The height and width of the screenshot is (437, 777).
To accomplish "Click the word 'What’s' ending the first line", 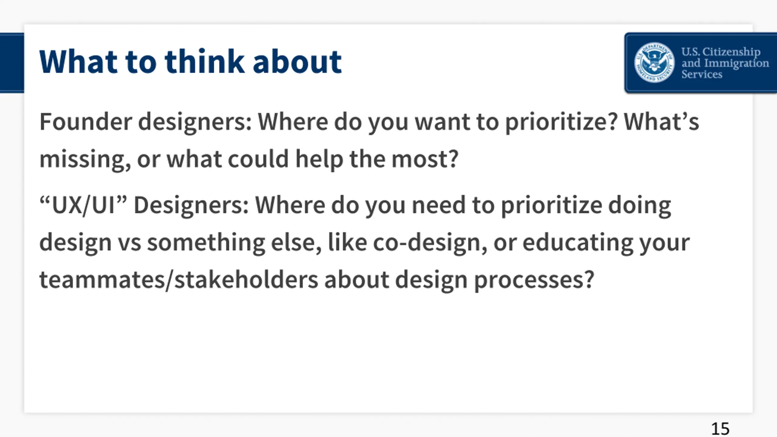I will (661, 122).
